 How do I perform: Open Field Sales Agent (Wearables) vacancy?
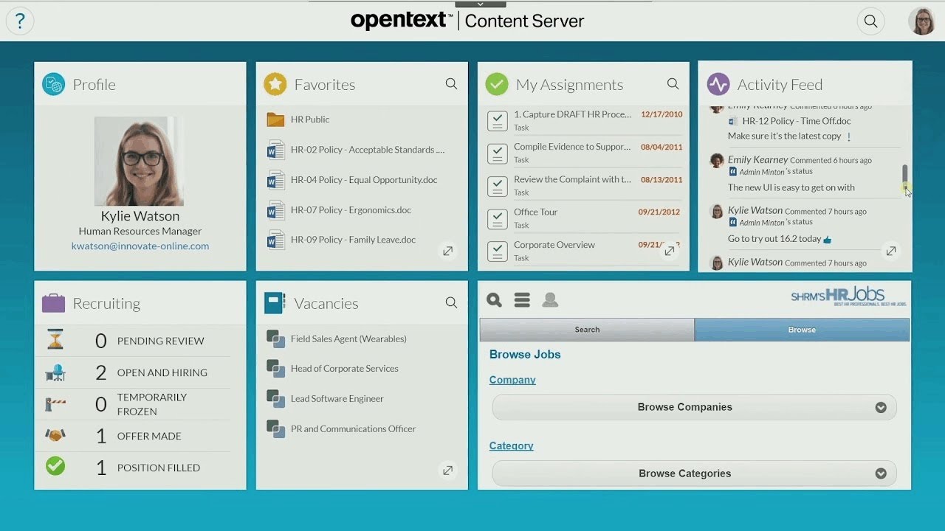[348, 339]
